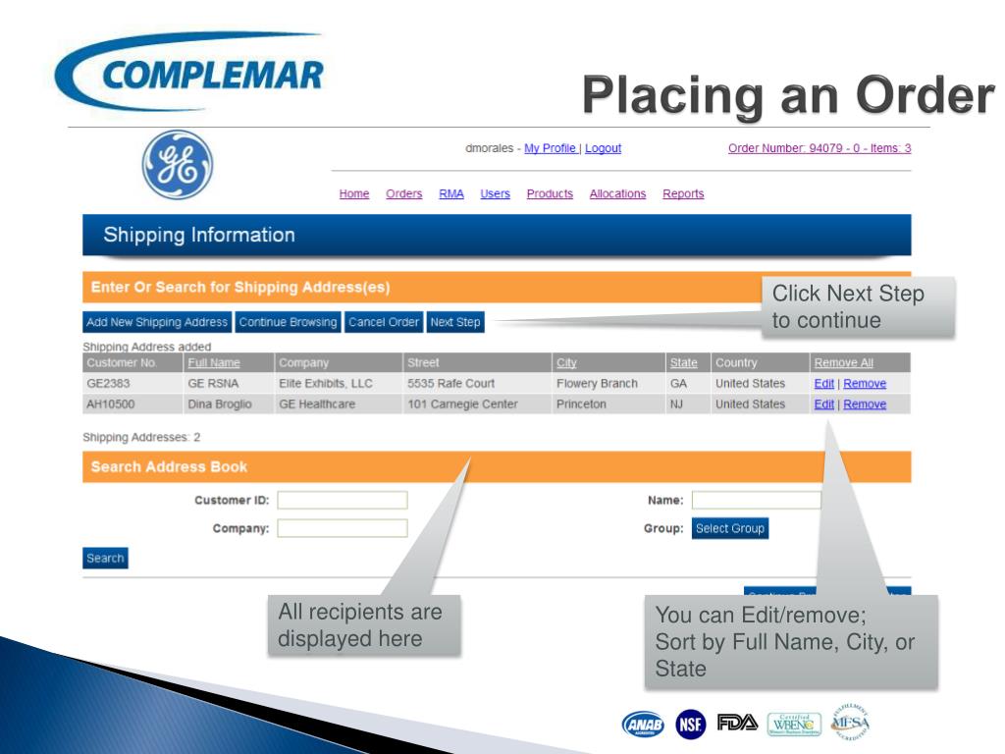Open the RMA section
This screenshot has width=1005, height=754.
[451, 193]
